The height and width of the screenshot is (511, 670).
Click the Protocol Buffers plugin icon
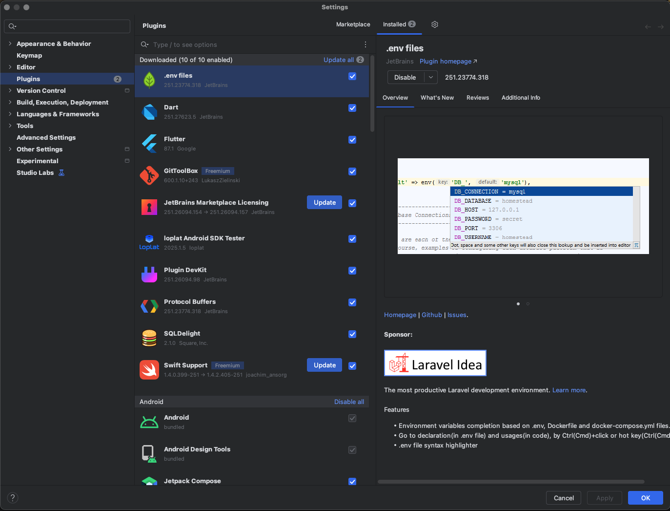click(x=149, y=306)
